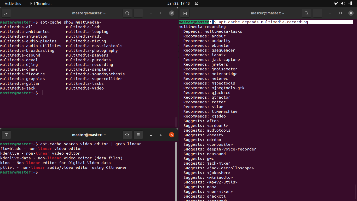Viewport: 357px width, 201px height.
Task: Click 'pitivi' GStreamer result line
Action: [x=64, y=167]
